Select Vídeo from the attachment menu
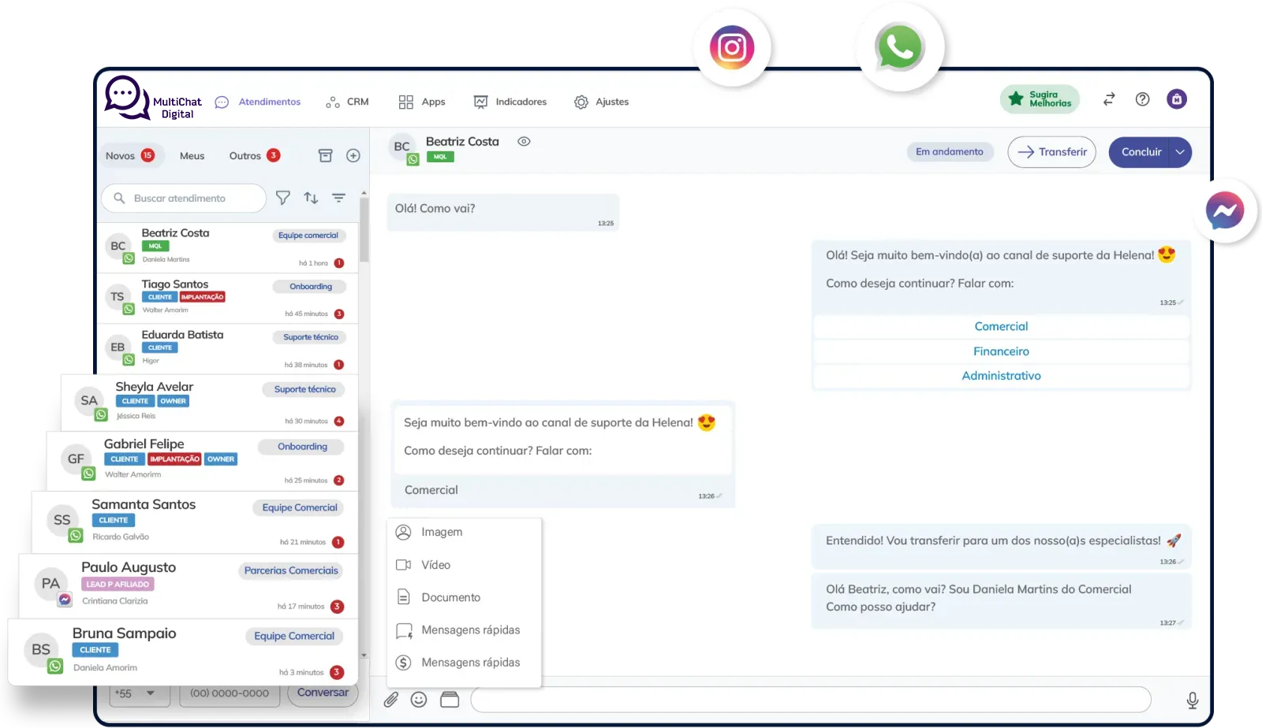This screenshot has width=1262, height=728. 465,565
